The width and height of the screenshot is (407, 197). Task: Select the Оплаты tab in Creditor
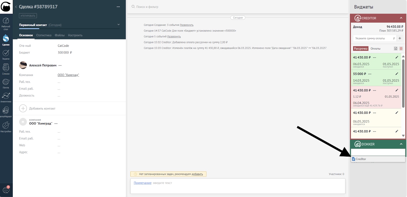(375, 49)
